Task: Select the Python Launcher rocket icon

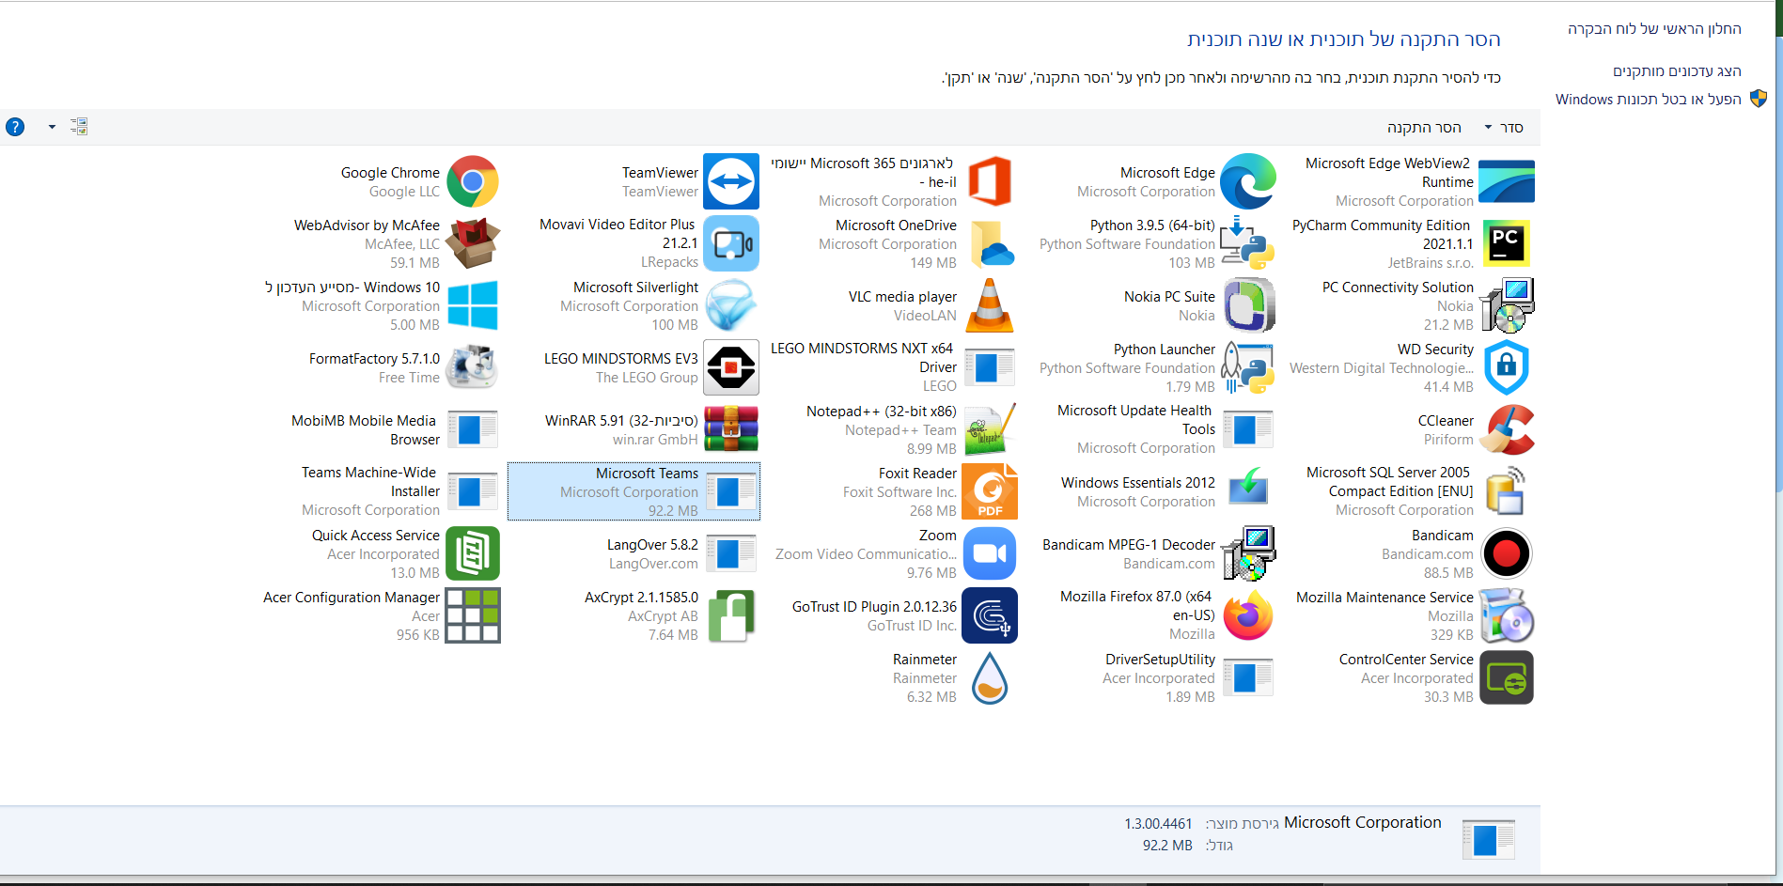Action: pyautogui.click(x=1247, y=367)
